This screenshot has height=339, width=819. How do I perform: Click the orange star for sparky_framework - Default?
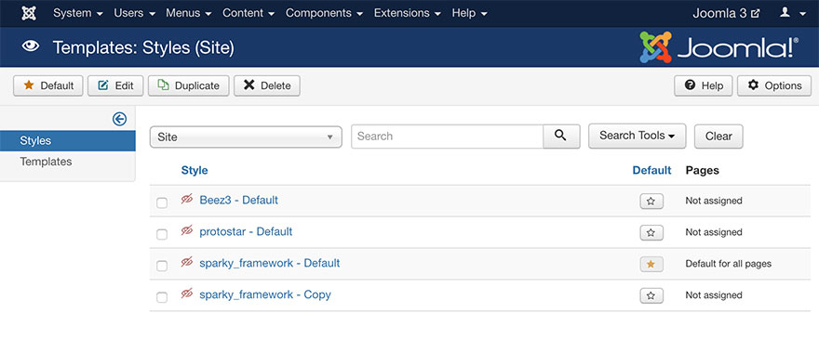651,265
